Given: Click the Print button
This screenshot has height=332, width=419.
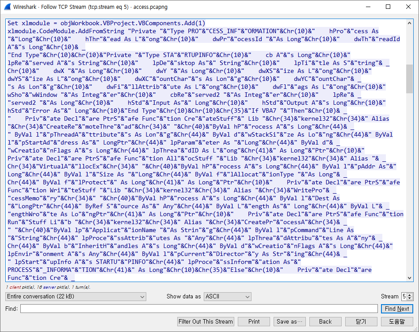Looking at the screenshot, I should pyautogui.click(x=254, y=321).
